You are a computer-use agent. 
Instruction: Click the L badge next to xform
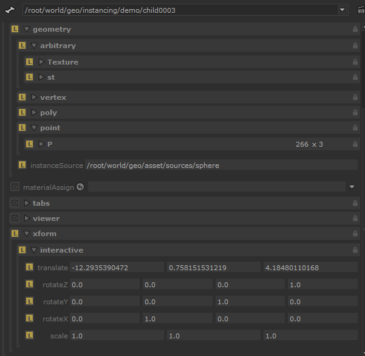tap(15, 234)
